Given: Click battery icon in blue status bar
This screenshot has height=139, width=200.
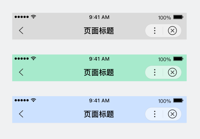Looking at the screenshot, I should (178, 100).
